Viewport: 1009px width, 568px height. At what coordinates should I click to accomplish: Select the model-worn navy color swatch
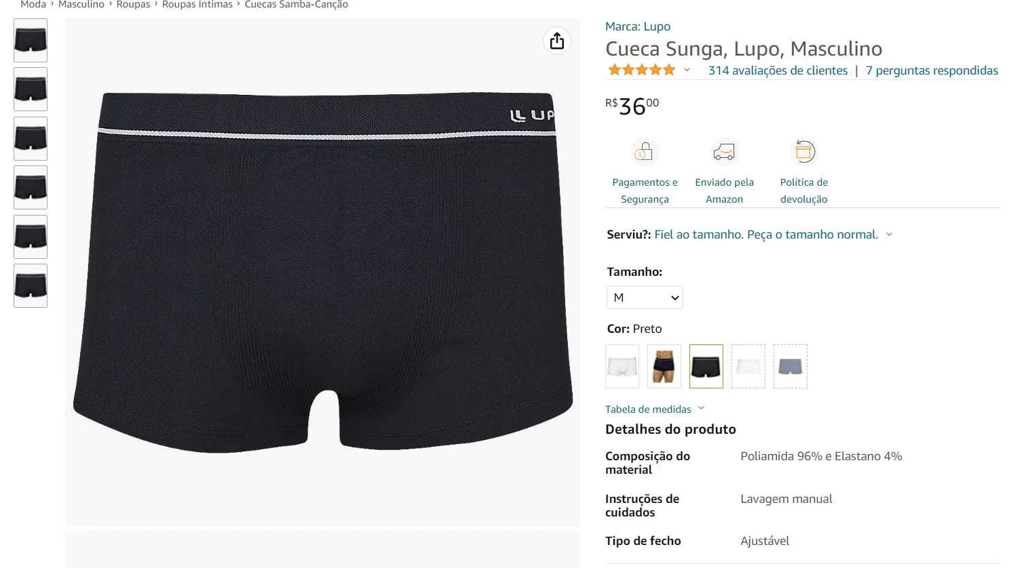click(x=664, y=367)
